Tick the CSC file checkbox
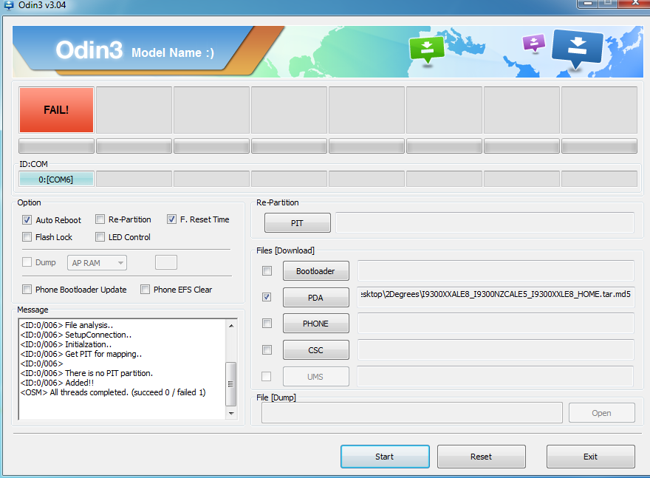The image size is (650, 478). click(267, 350)
